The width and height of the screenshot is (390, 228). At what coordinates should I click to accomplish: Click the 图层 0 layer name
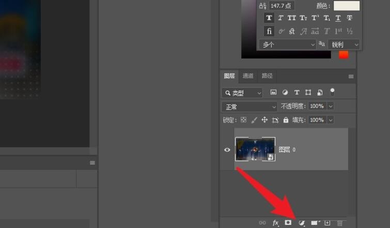(287, 149)
